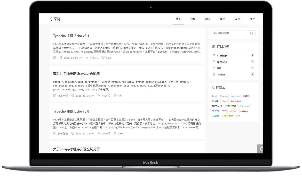Click the Django tag in tag cloud

click(x=224, y=96)
